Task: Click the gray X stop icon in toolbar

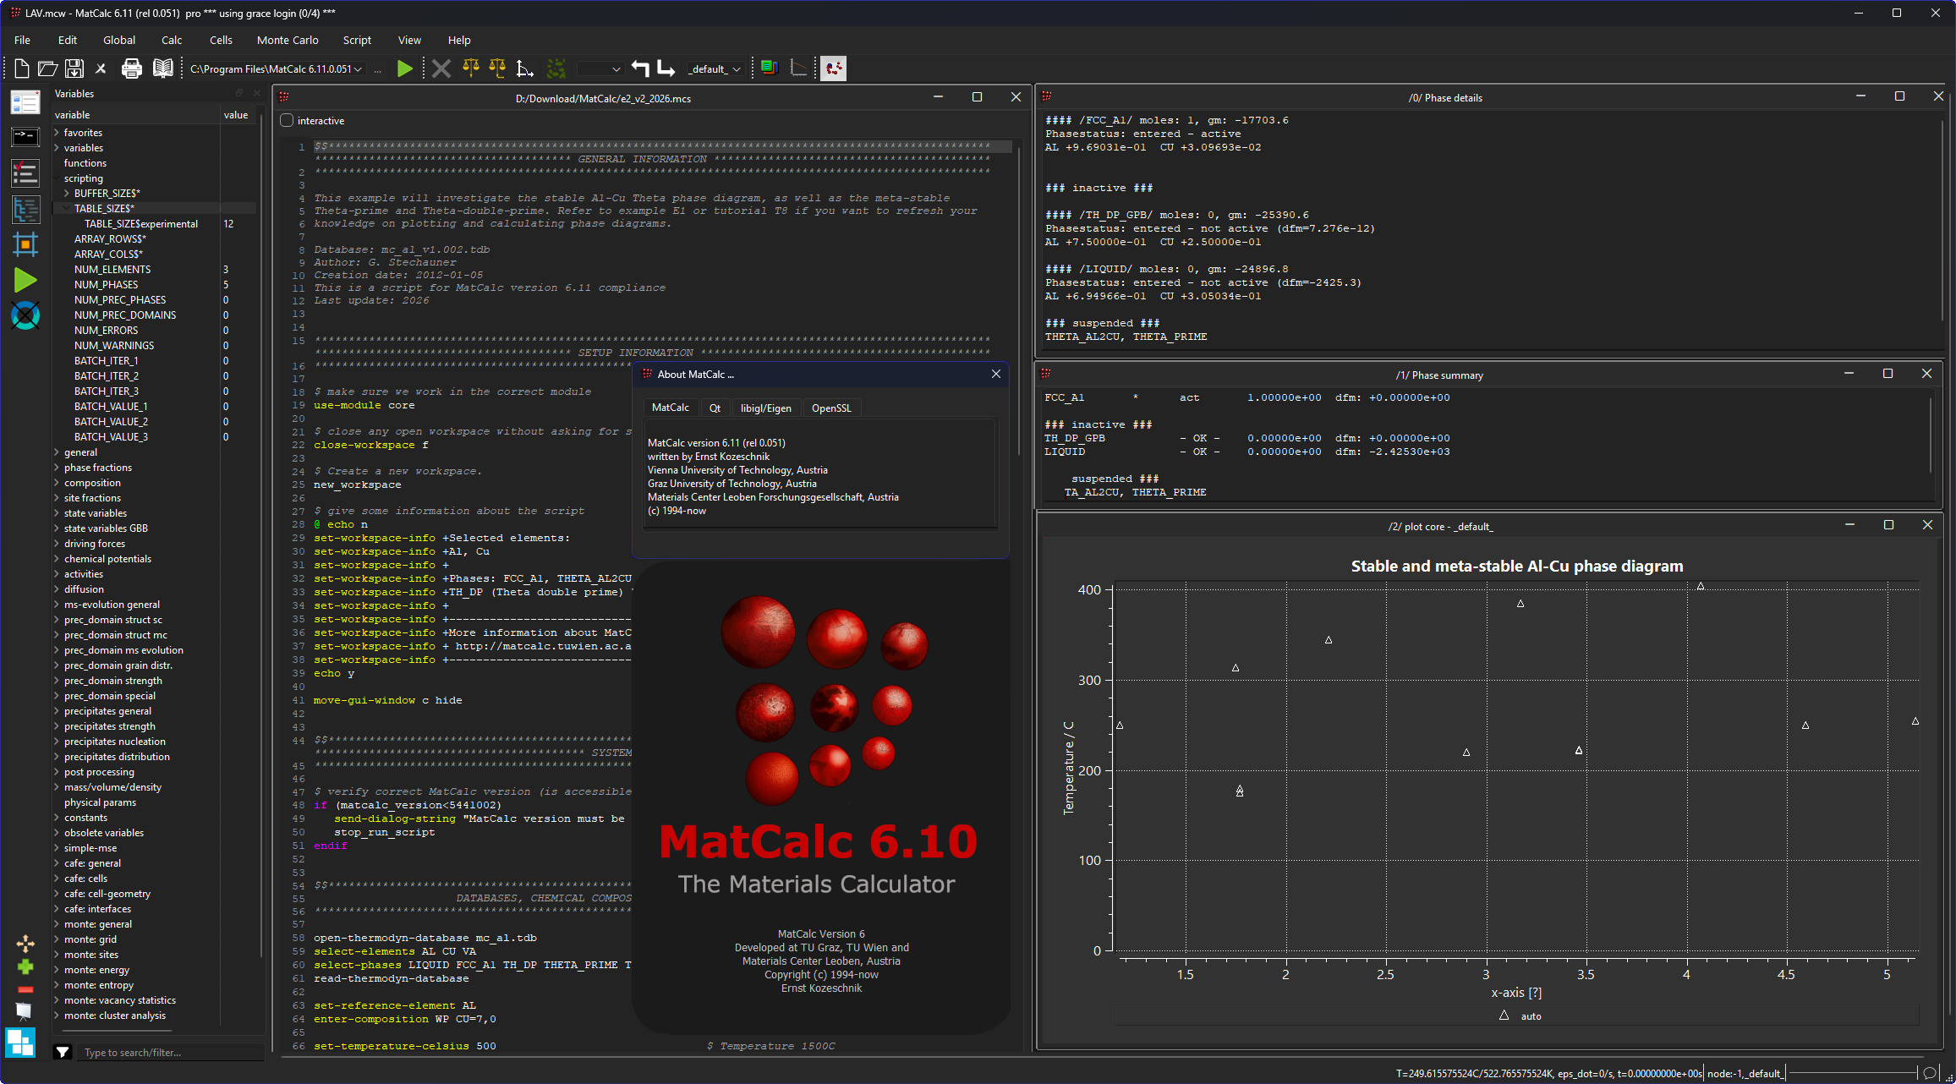Action: point(441,68)
